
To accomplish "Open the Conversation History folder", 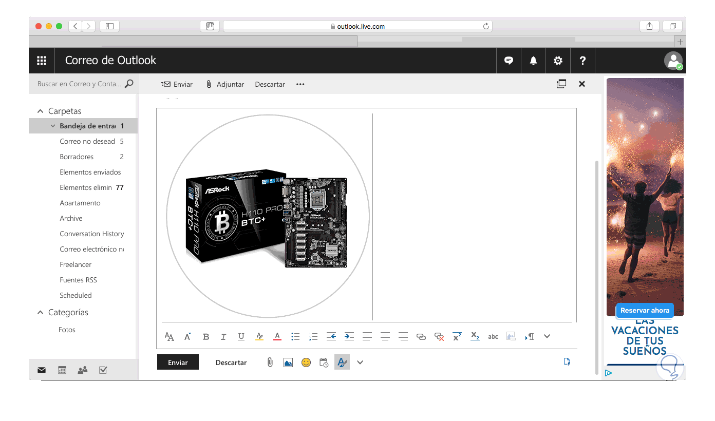I will (x=92, y=234).
